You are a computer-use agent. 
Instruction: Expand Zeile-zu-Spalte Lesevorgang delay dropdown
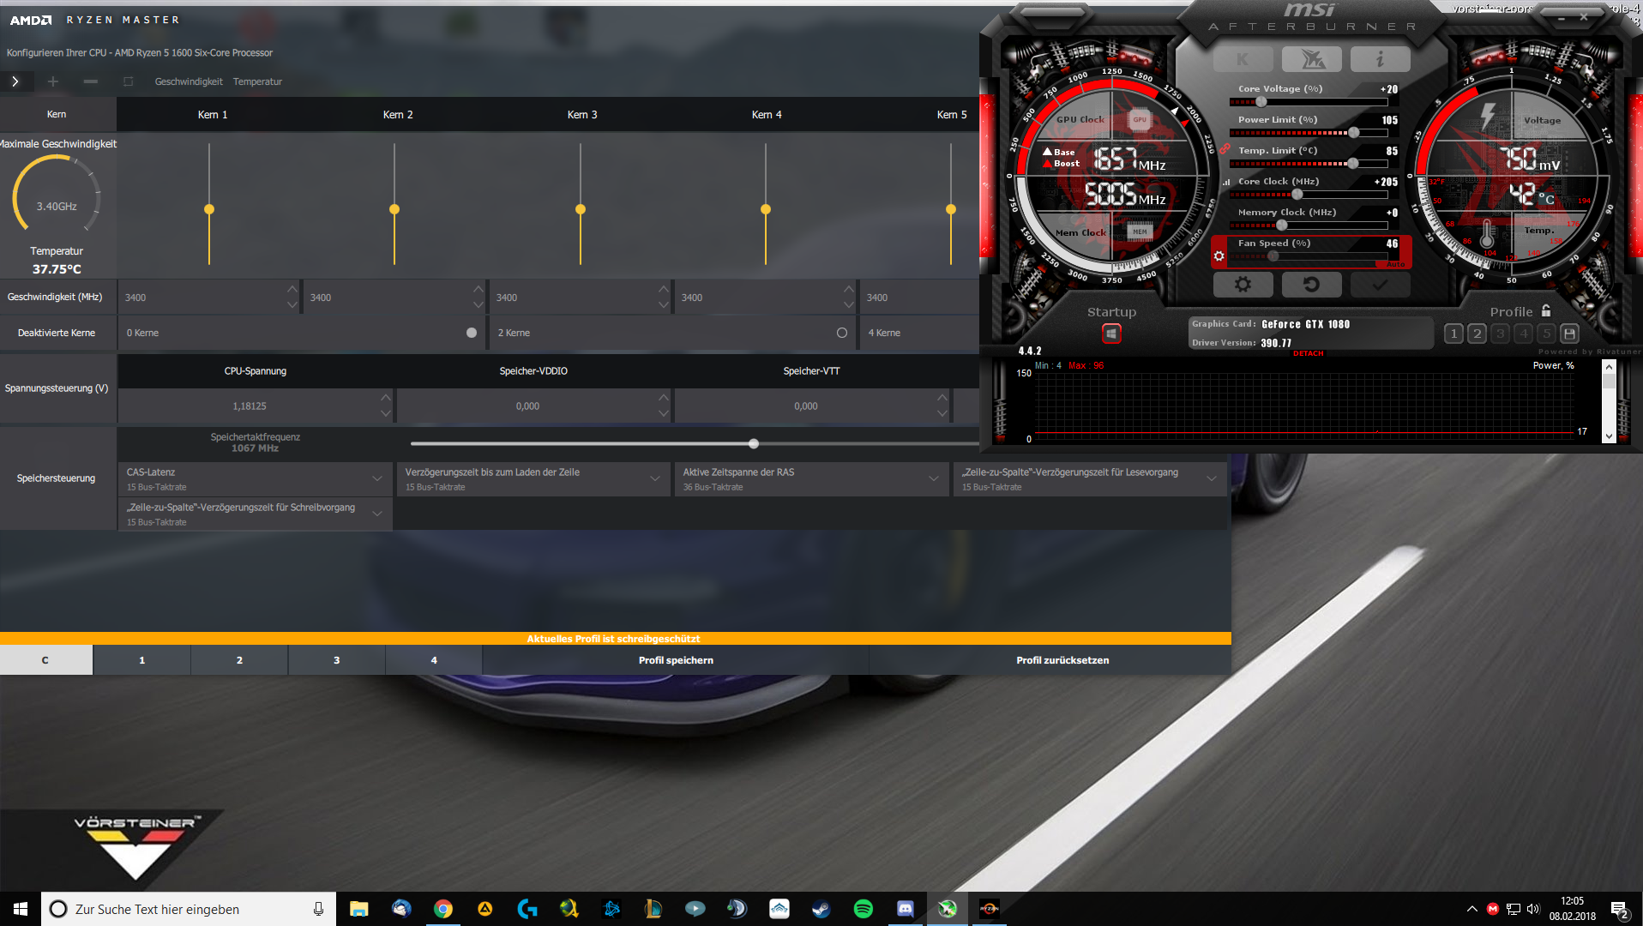[1211, 478]
